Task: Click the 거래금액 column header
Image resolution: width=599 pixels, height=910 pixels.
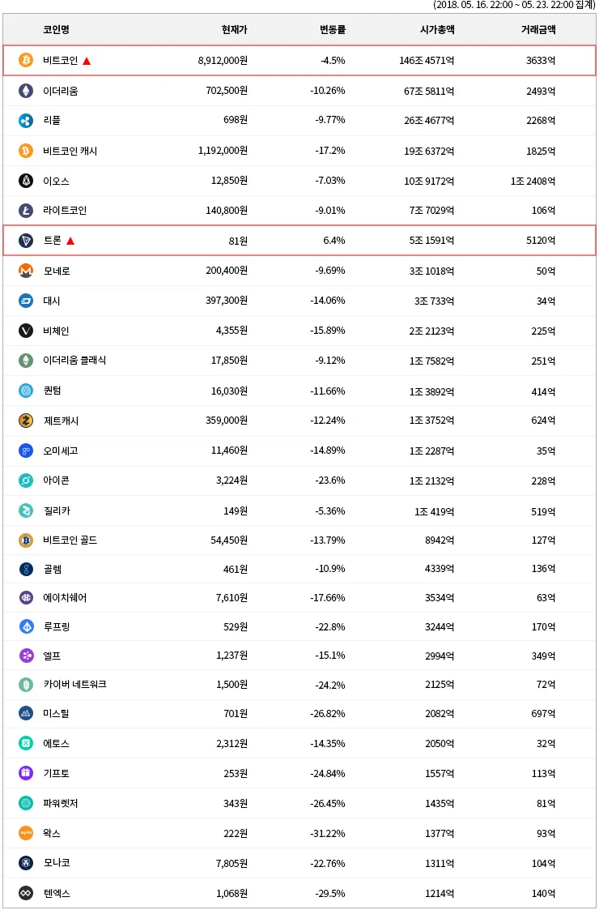Action: [538, 30]
